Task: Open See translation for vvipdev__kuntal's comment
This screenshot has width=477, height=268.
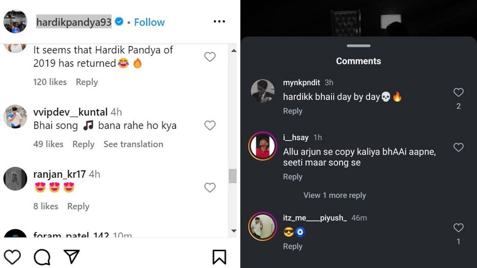Action: [x=133, y=144]
